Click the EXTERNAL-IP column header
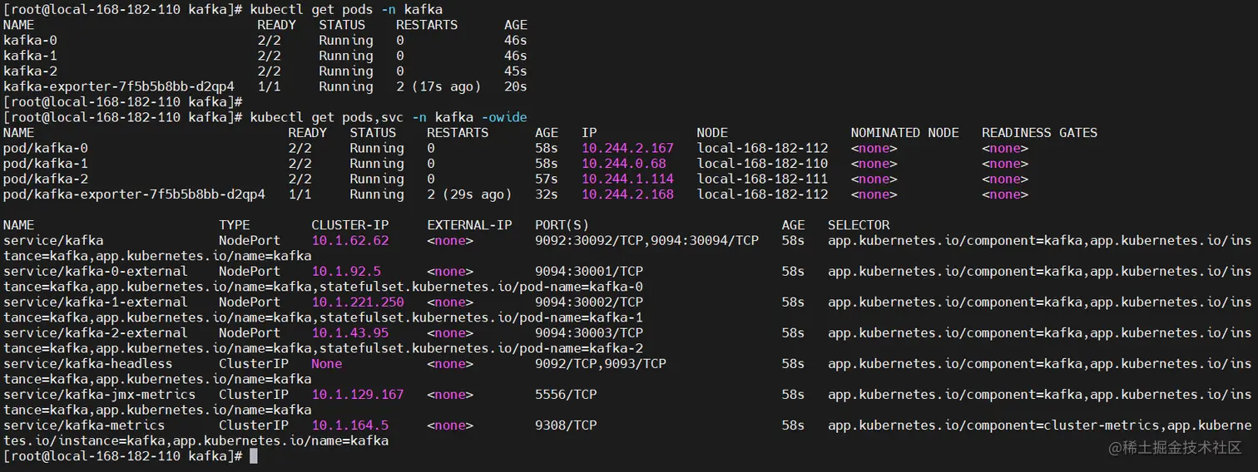This screenshot has height=472, width=1258. 469,224
